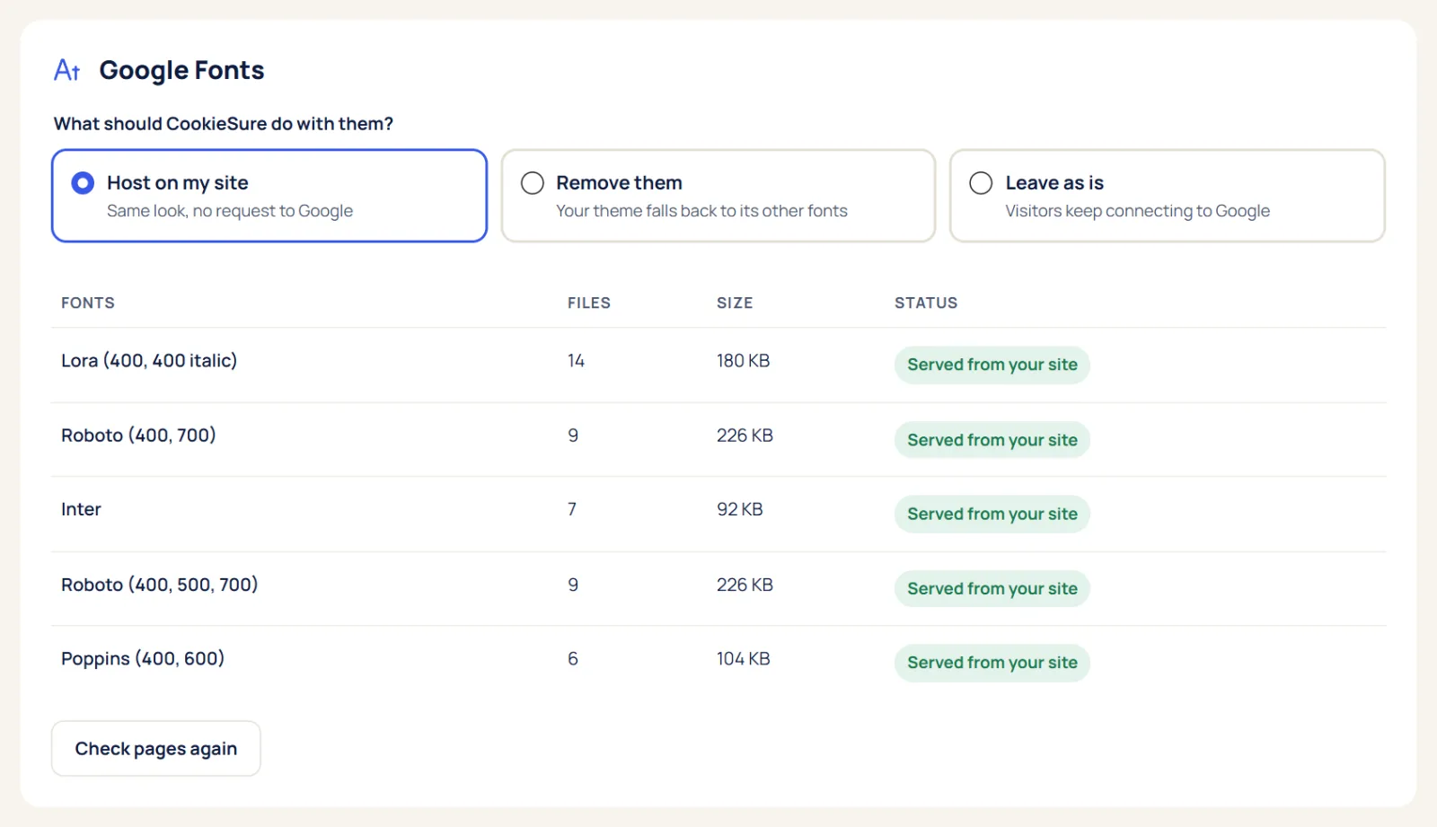Click the files count 6 for Poppins

[573, 658]
